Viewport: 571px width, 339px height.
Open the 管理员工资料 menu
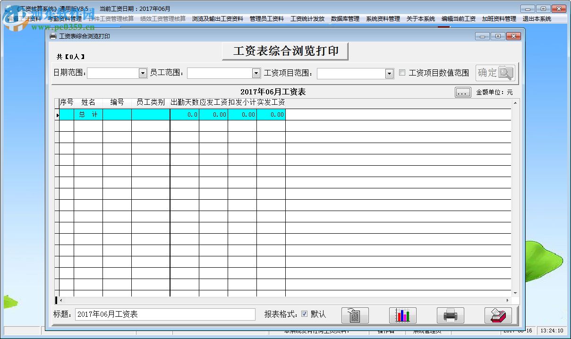[x=267, y=19]
